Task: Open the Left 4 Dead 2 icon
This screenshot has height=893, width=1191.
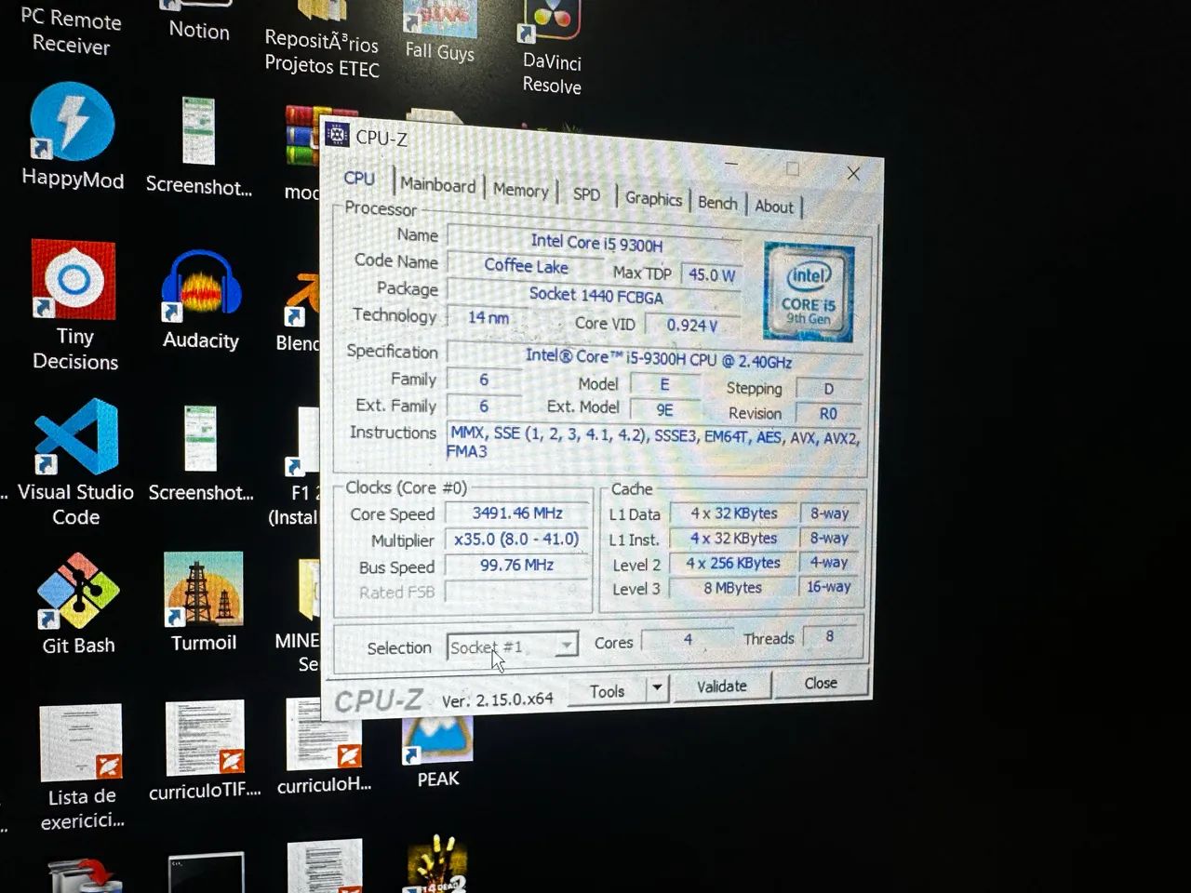Action: [437, 865]
